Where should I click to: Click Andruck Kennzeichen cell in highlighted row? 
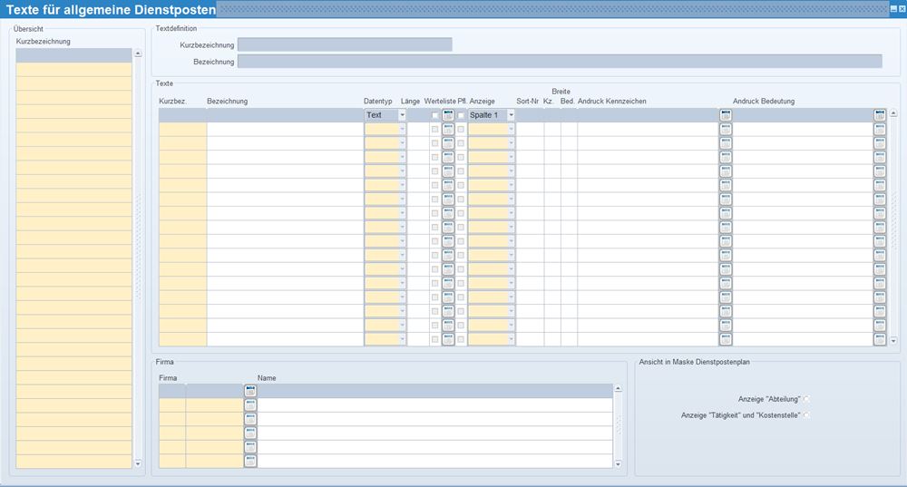click(648, 115)
